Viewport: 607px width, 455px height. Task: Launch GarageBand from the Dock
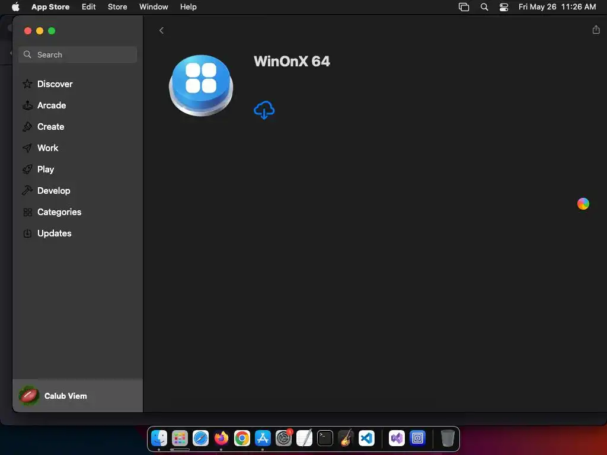tap(346, 438)
